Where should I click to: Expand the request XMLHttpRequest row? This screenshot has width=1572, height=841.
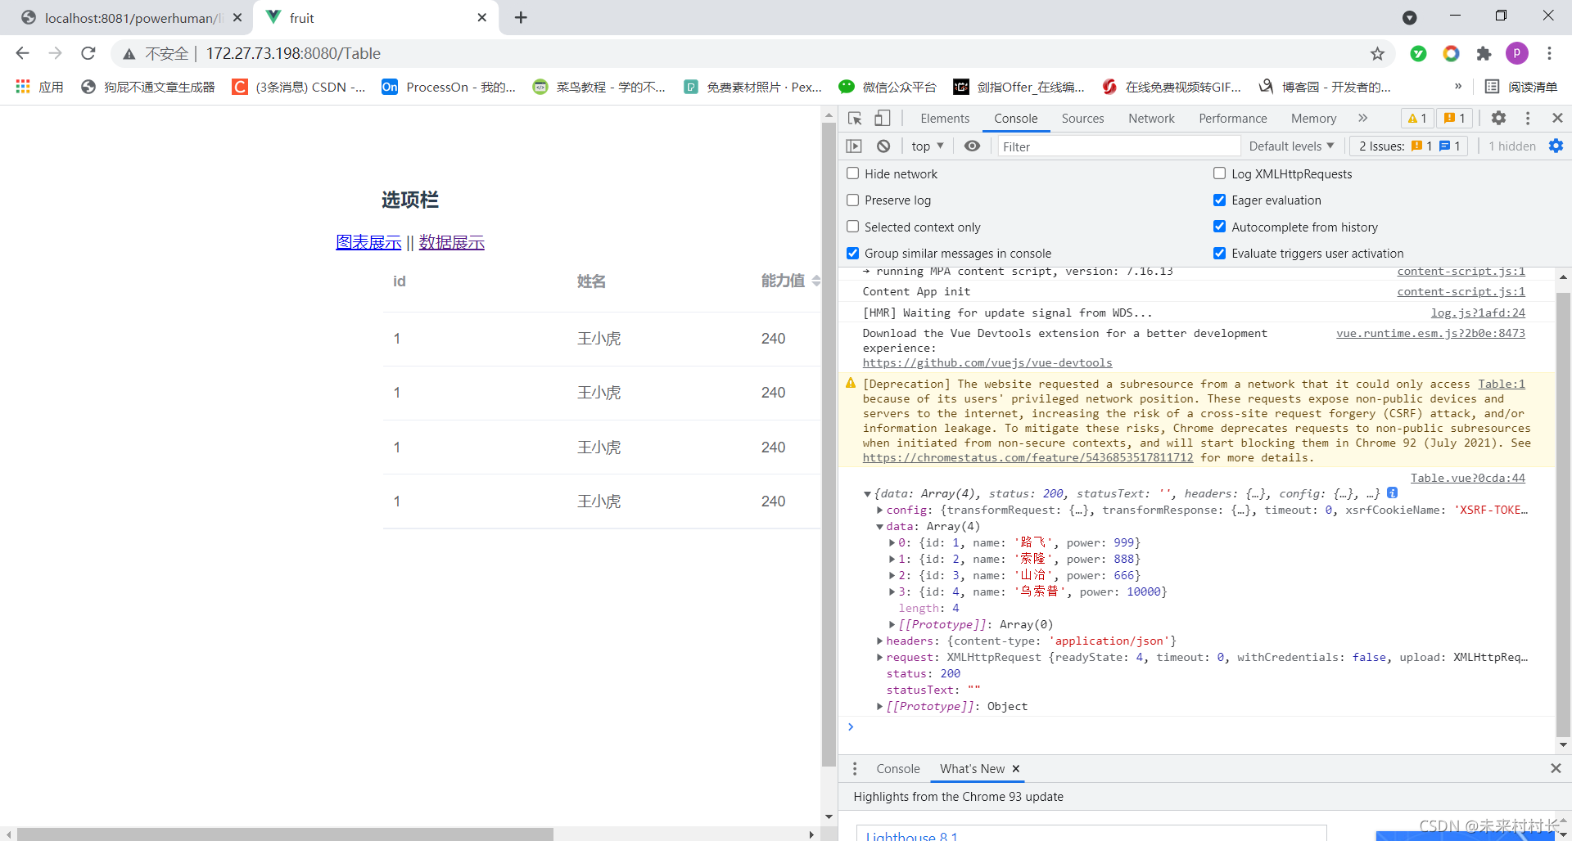tap(880, 658)
